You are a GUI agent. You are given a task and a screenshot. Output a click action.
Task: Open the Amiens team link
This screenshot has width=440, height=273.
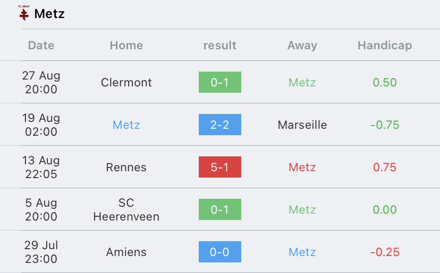click(x=126, y=252)
